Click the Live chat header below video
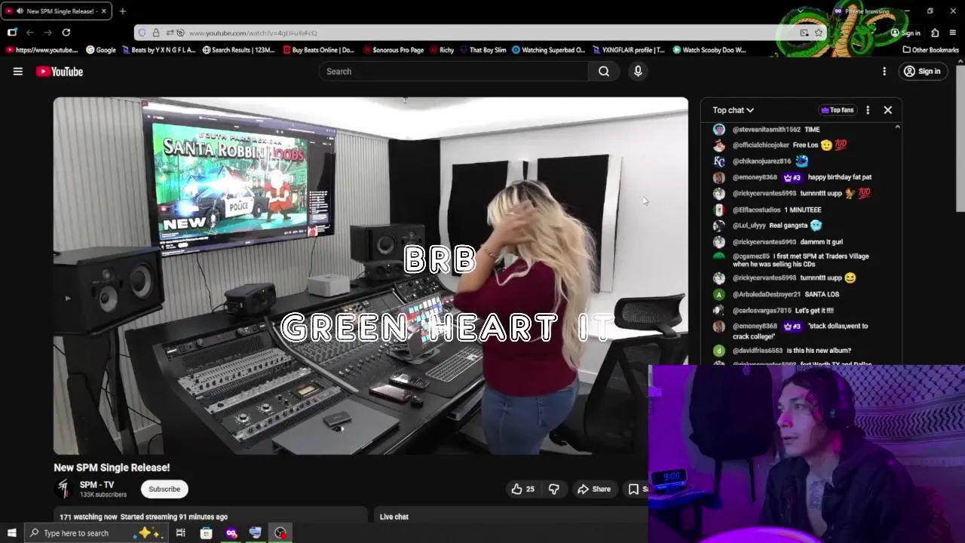This screenshot has width=965, height=543. [394, 517]
